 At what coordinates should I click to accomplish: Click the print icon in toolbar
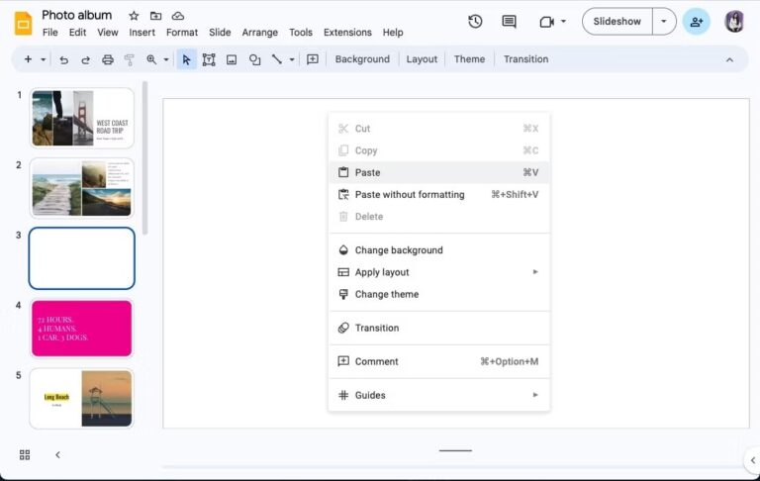pos(108,59)
